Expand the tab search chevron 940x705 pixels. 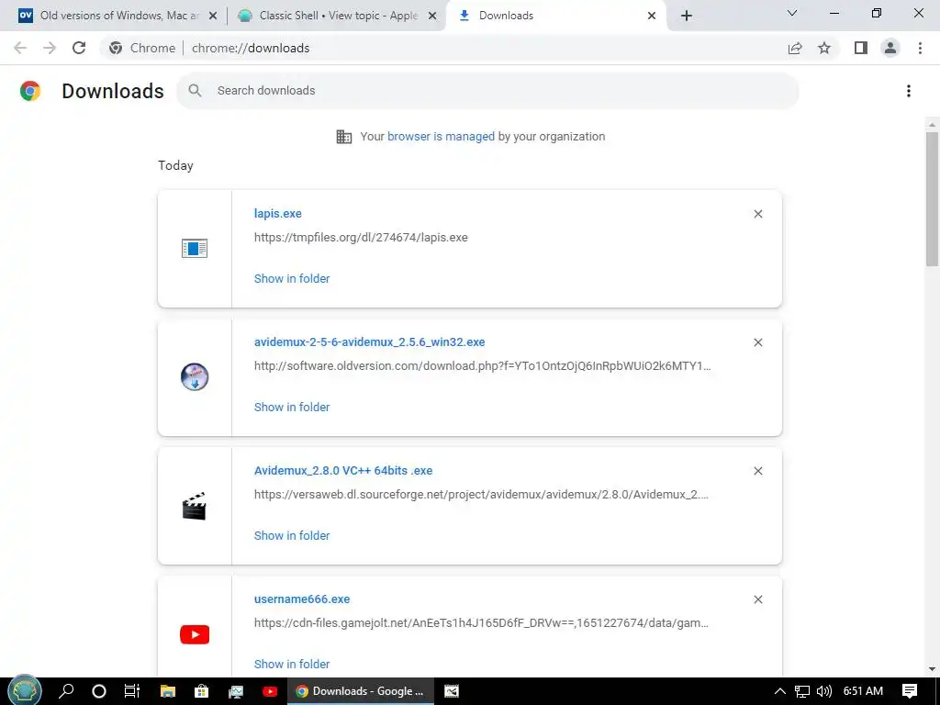coord(792,13)
